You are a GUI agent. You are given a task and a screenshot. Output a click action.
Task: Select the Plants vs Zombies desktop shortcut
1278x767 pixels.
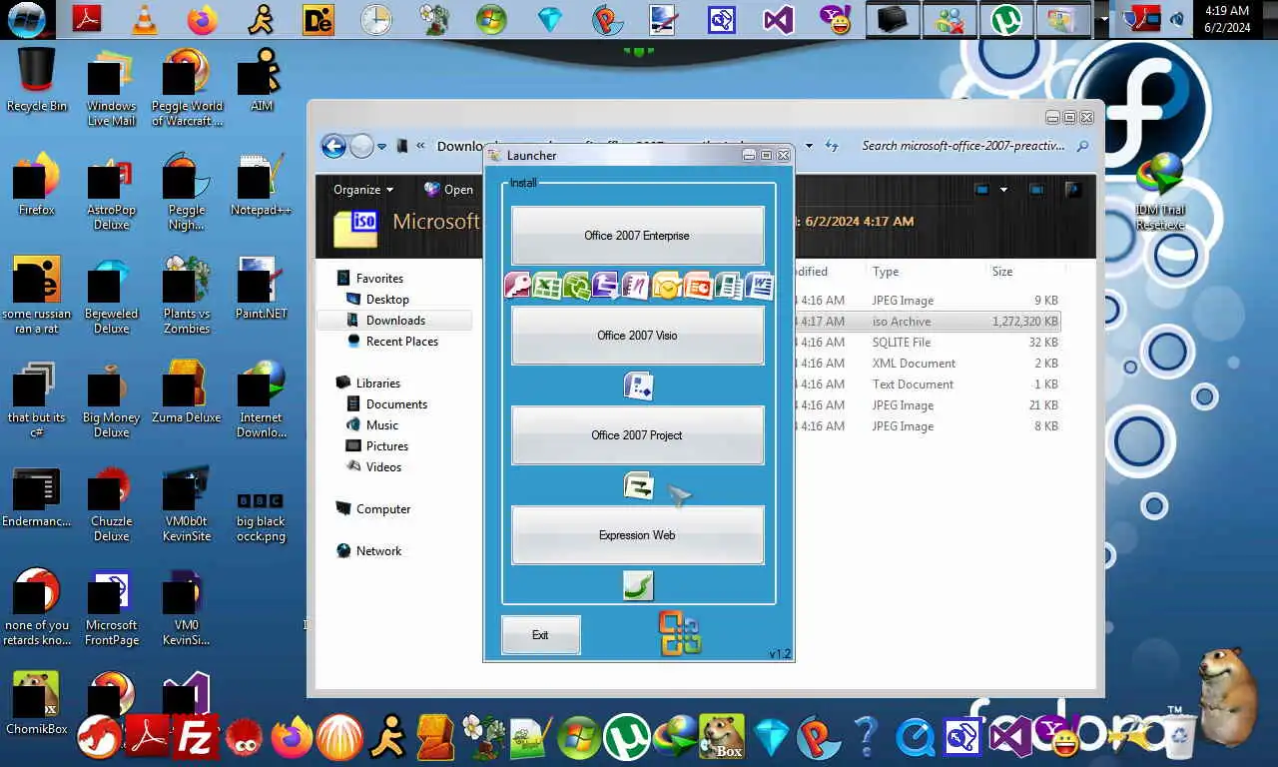point(187,295)
